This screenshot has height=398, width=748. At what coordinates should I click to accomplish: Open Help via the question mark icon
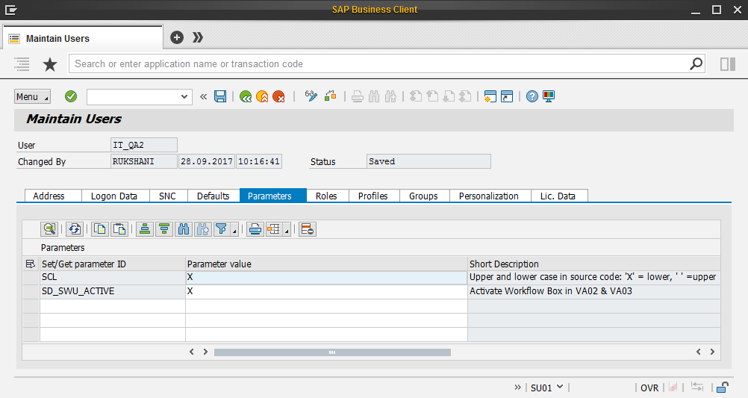[x=532, y=96]
